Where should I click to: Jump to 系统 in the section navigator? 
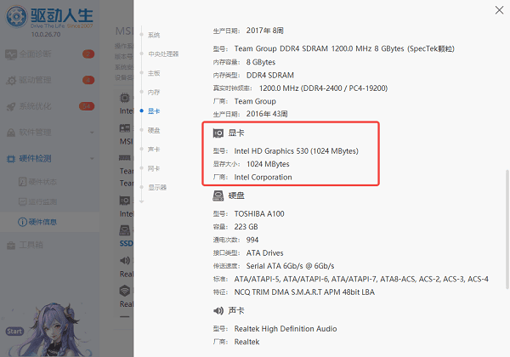[x=153, y=35]
